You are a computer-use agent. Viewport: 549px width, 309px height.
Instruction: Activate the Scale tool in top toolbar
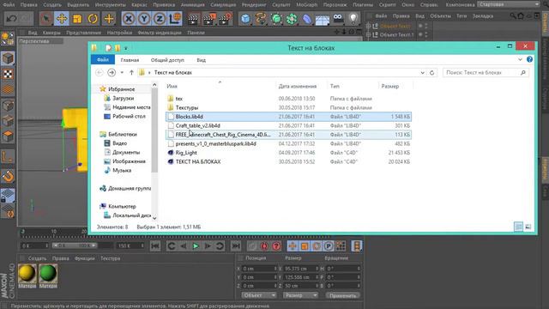coord(77,19)
